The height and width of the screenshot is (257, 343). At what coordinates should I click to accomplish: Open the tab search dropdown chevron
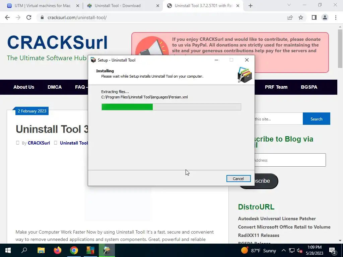point(289,5)
